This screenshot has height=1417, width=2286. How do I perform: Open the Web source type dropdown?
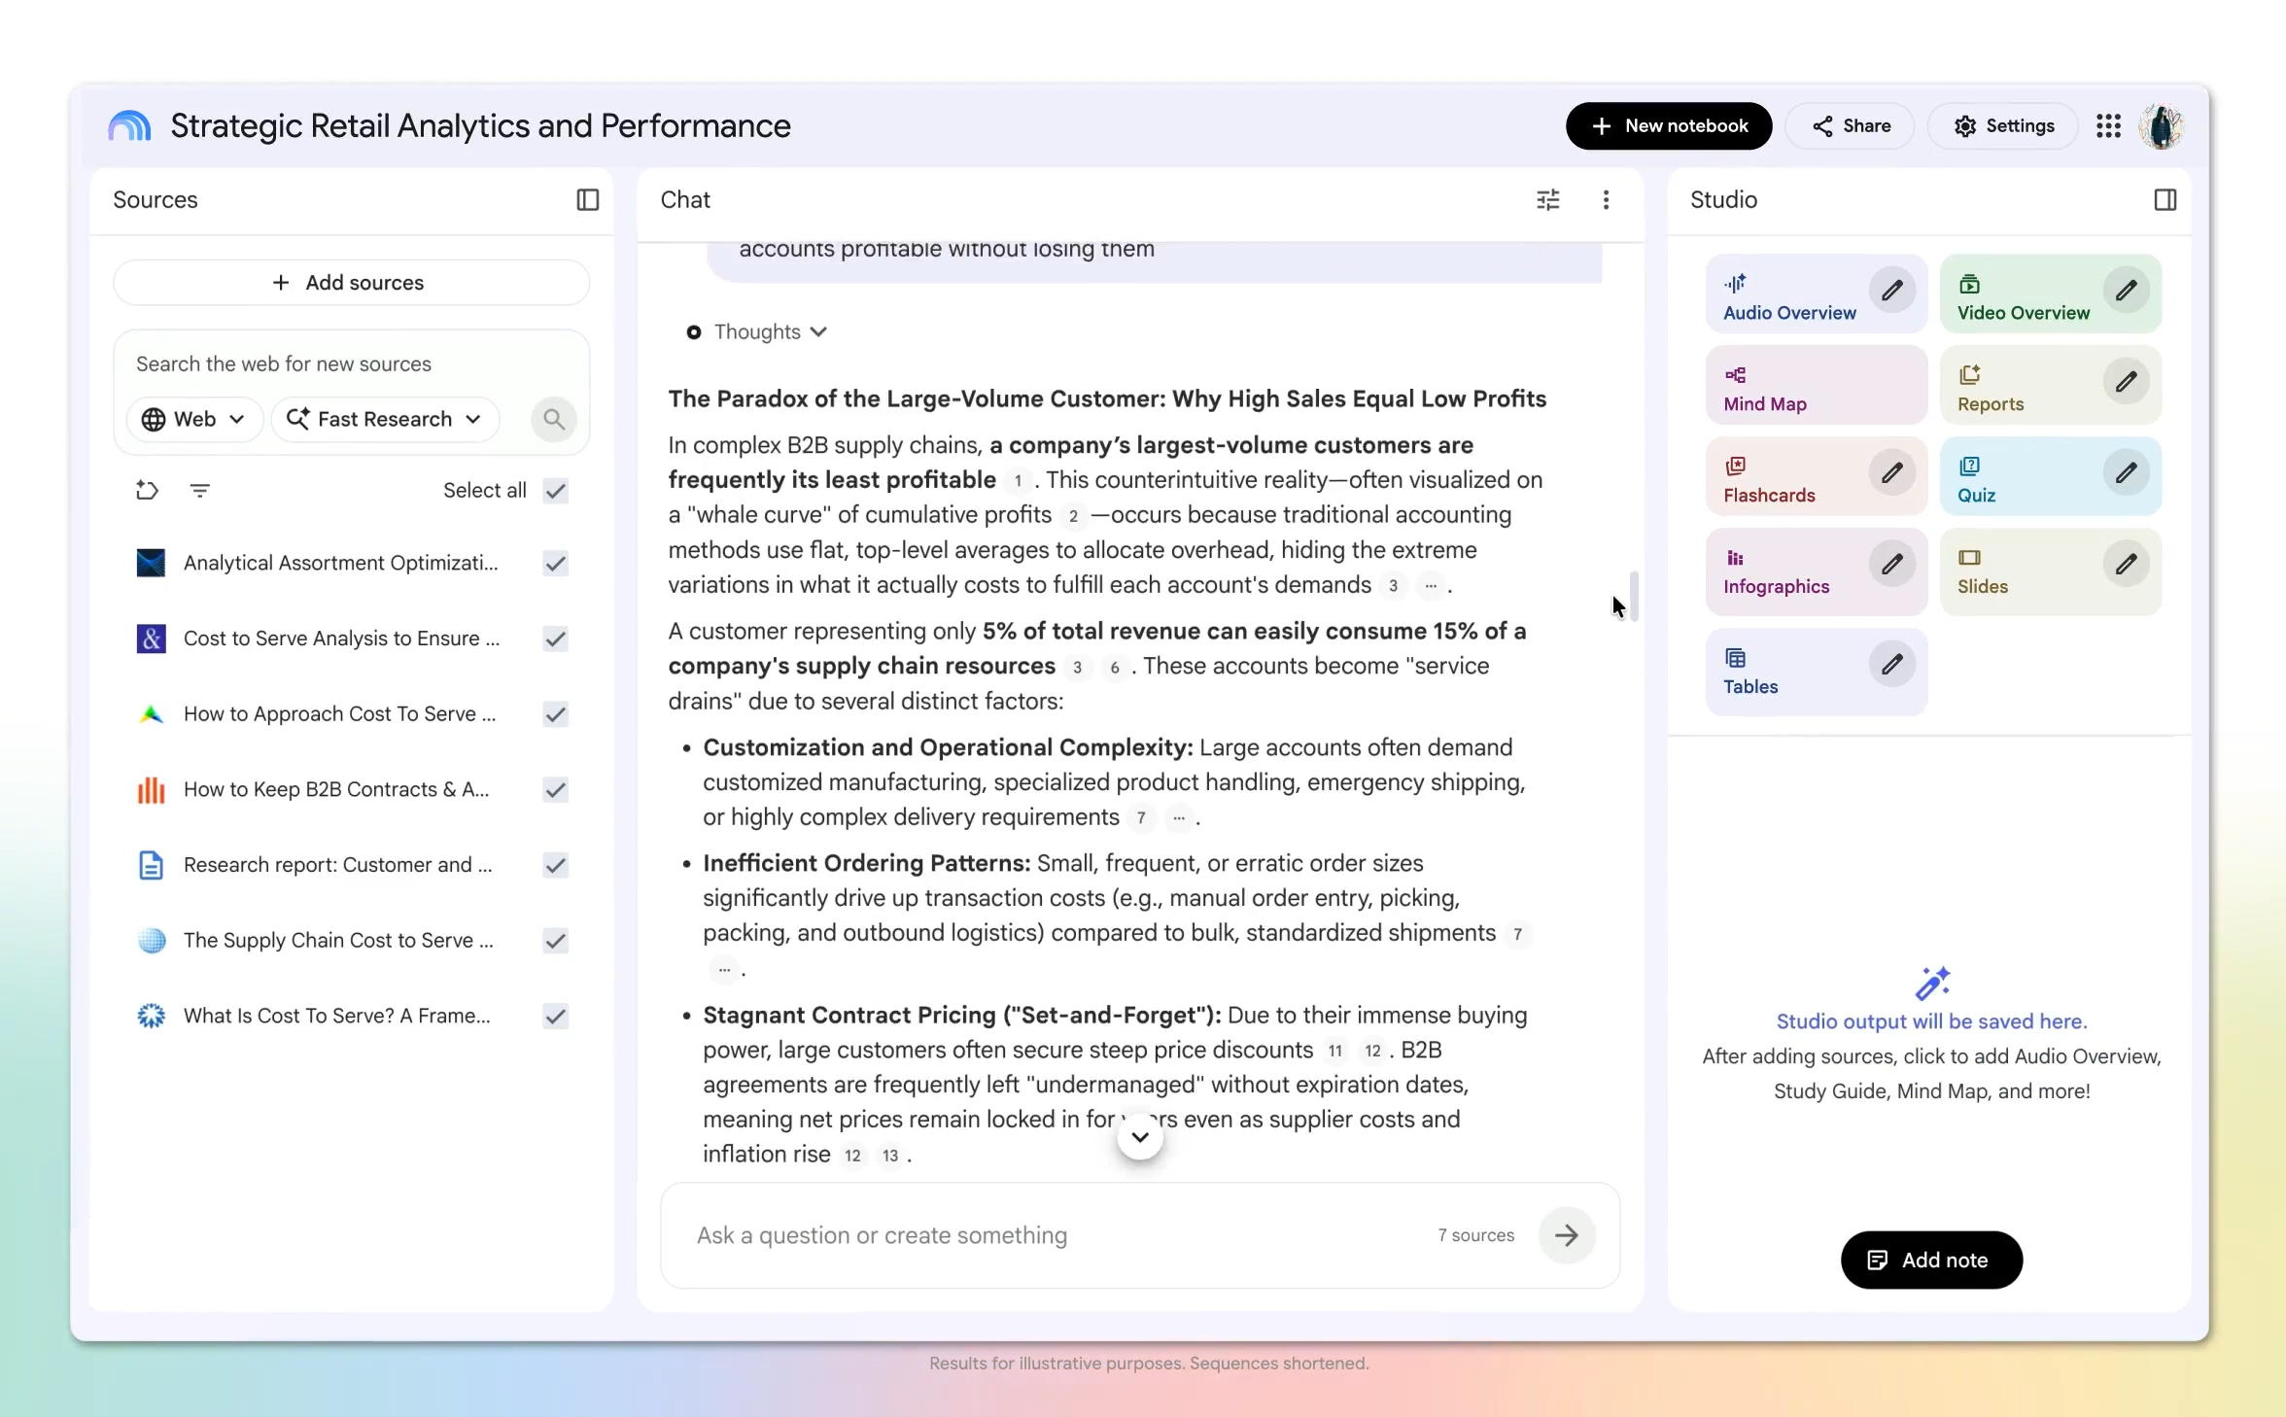pyautogui.click(x=193, y=419)
